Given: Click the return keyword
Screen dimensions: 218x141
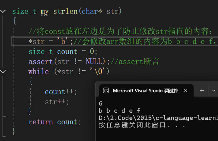Looking at the screenshot, I should [41, 122].
